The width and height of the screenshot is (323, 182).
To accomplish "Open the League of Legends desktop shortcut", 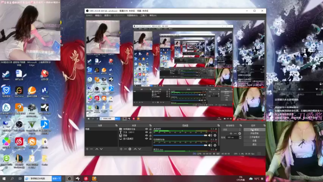I will coord(19,161).
